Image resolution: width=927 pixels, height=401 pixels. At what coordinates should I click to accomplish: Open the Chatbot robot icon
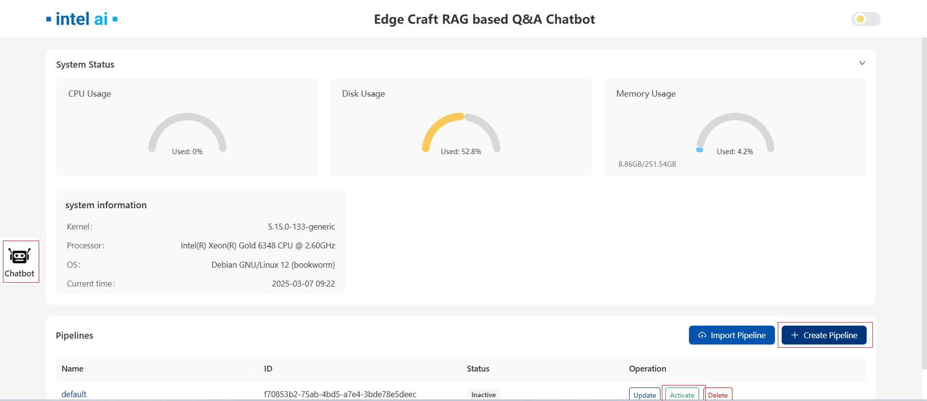click(x=19, y=256)
